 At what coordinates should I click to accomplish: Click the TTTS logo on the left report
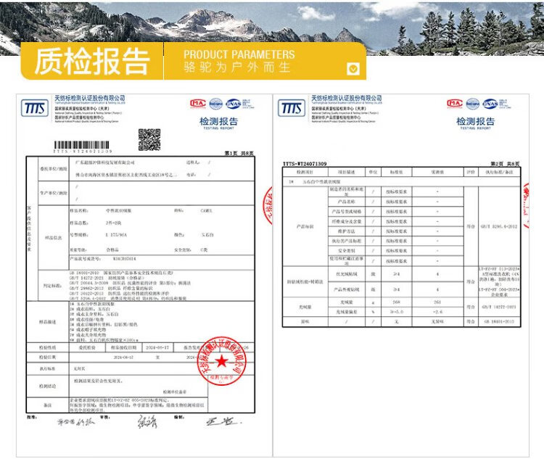(33, 107)
